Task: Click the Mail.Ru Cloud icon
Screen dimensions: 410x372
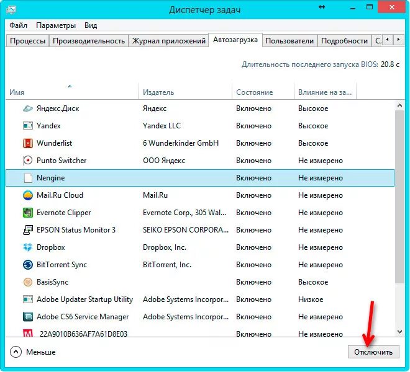Action: point(28,195)
